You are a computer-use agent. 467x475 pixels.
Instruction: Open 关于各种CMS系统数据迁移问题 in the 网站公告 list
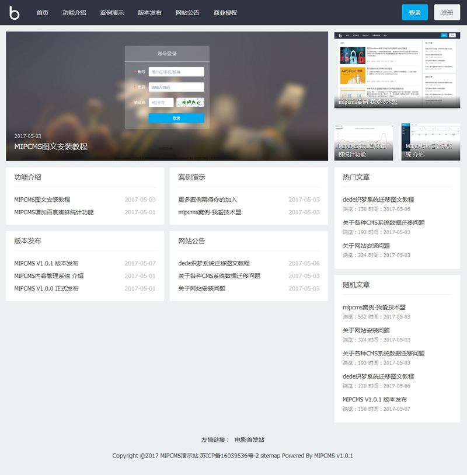coord(219,276)
